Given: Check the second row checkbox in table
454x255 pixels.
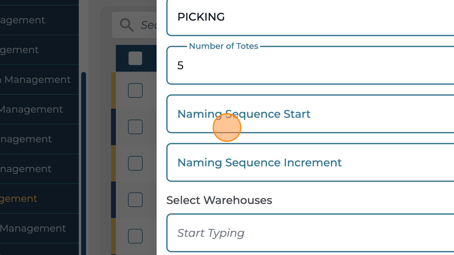Looking at the screenshot, I should (x=135, y=127).
